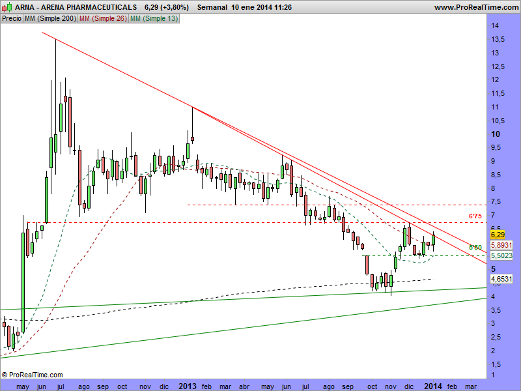Click the 13,5 price axis label
The width and height of the screenshot is (521, 391).
(x=498, y=39)
